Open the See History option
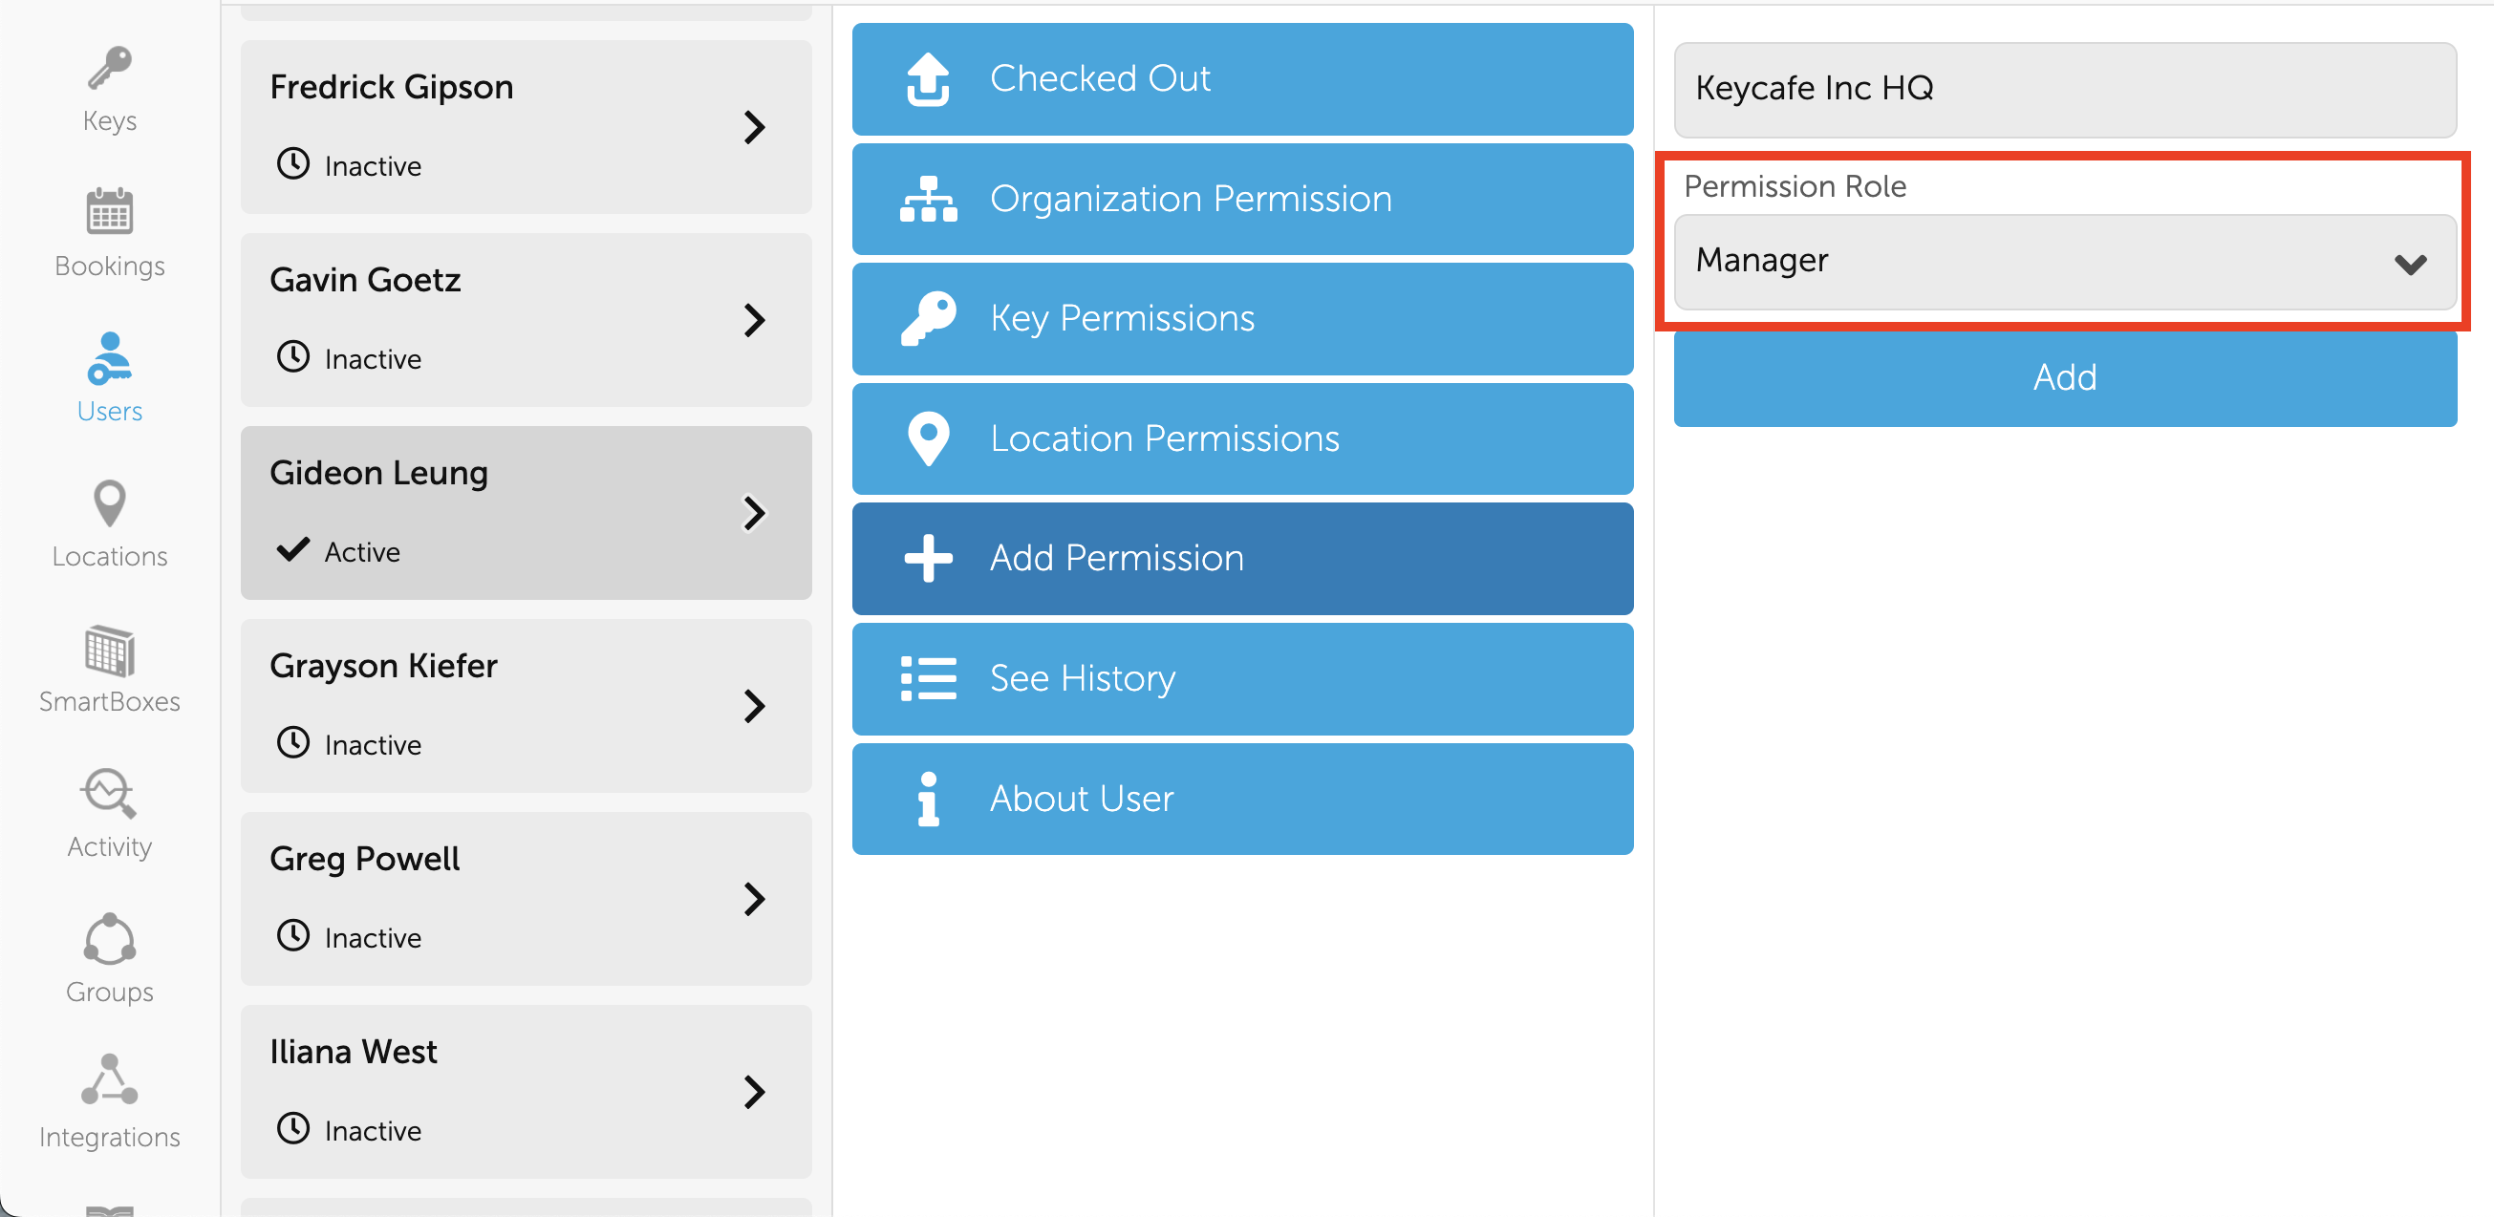 [x=1242, y=678]
